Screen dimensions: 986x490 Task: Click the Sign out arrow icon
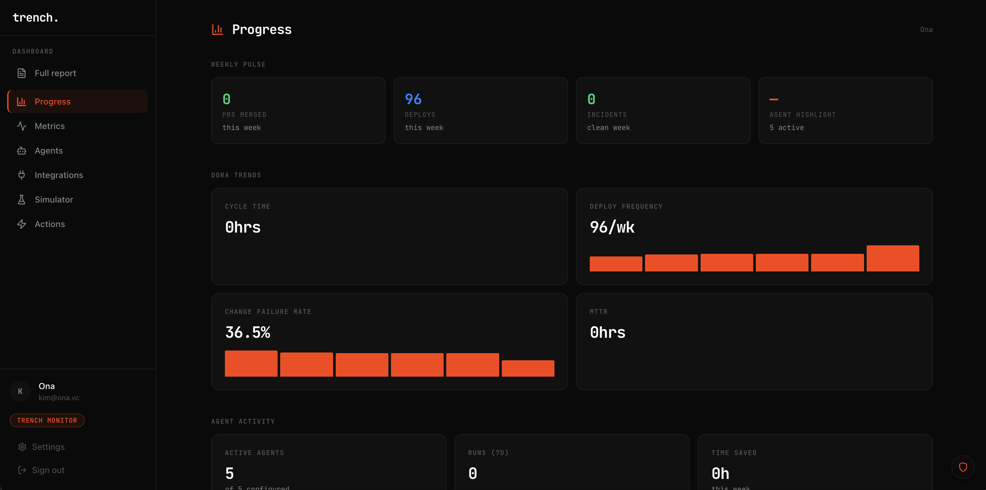(22, 470)
